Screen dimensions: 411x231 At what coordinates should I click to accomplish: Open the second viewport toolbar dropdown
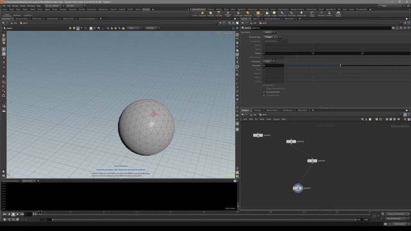[152, 28]
